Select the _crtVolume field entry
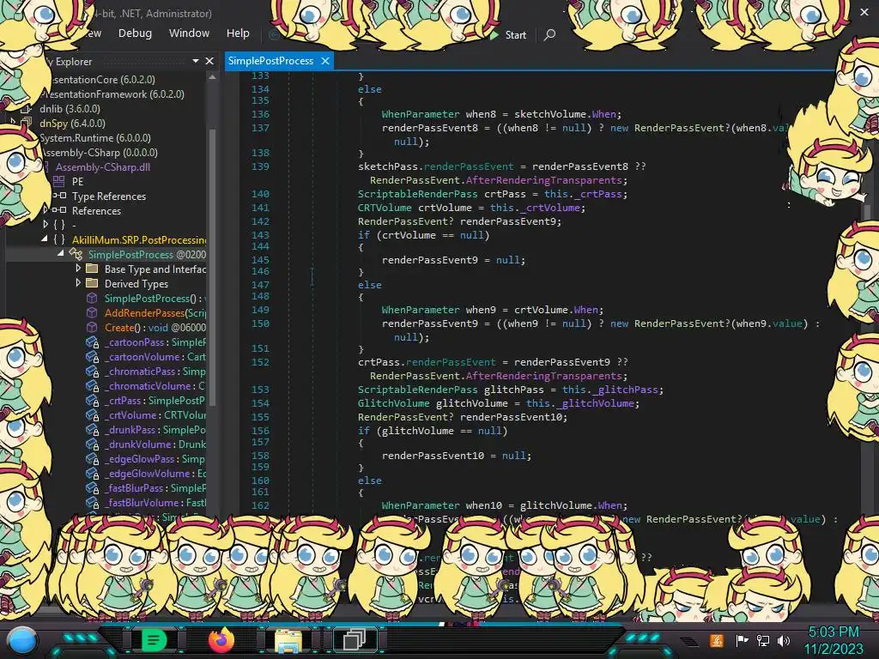 coord(155,414)
